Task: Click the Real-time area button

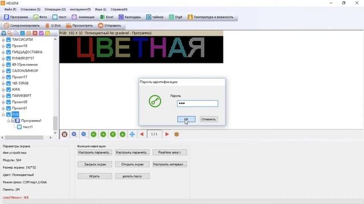Action: coord(169,152)
